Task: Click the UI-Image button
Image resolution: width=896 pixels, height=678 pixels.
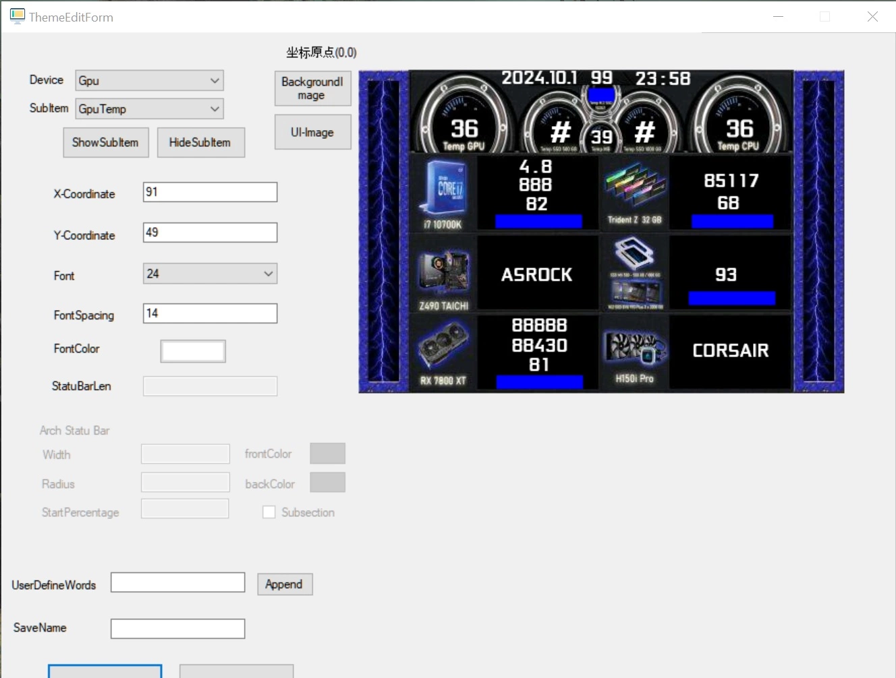Action: 312,132
